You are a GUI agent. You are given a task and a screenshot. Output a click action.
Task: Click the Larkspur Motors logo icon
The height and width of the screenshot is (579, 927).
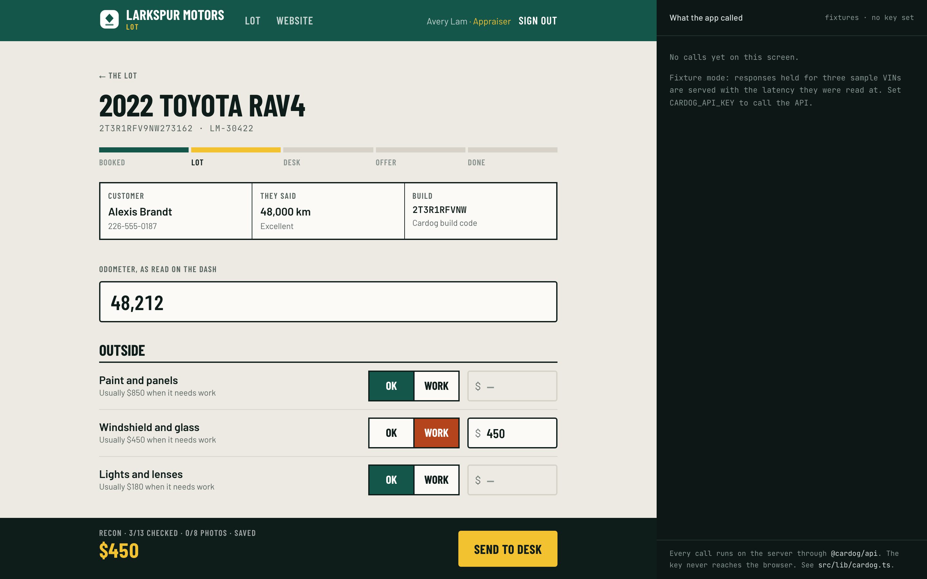109,20
